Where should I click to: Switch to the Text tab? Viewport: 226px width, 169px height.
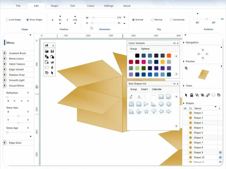click(73, 6)
